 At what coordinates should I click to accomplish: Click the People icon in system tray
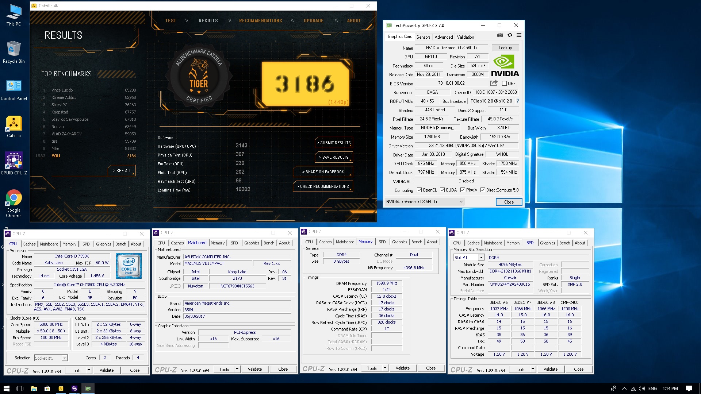pyautogui.click(x=613, y=389)
